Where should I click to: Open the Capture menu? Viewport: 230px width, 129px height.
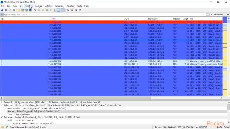(x=29, y=6)
